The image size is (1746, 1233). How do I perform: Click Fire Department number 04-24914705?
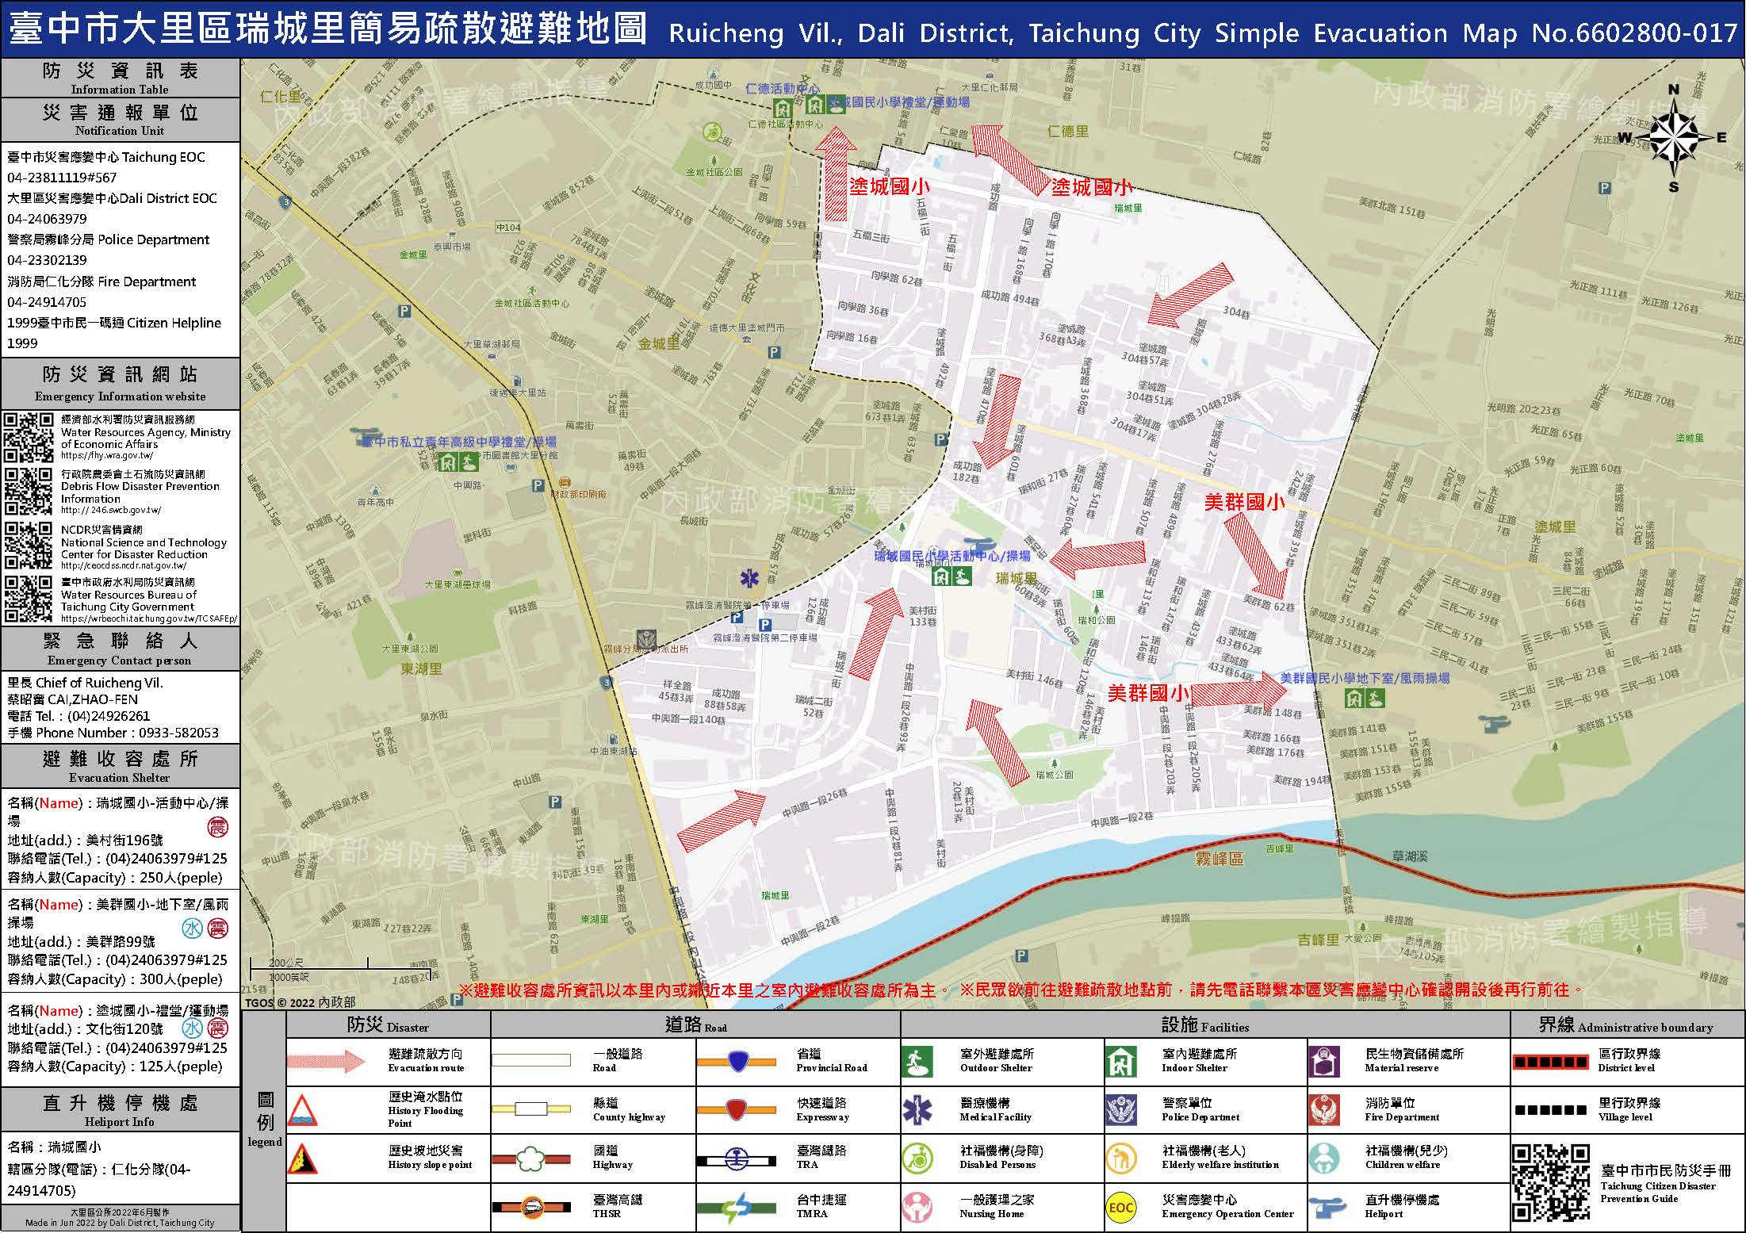click(47, 302)
